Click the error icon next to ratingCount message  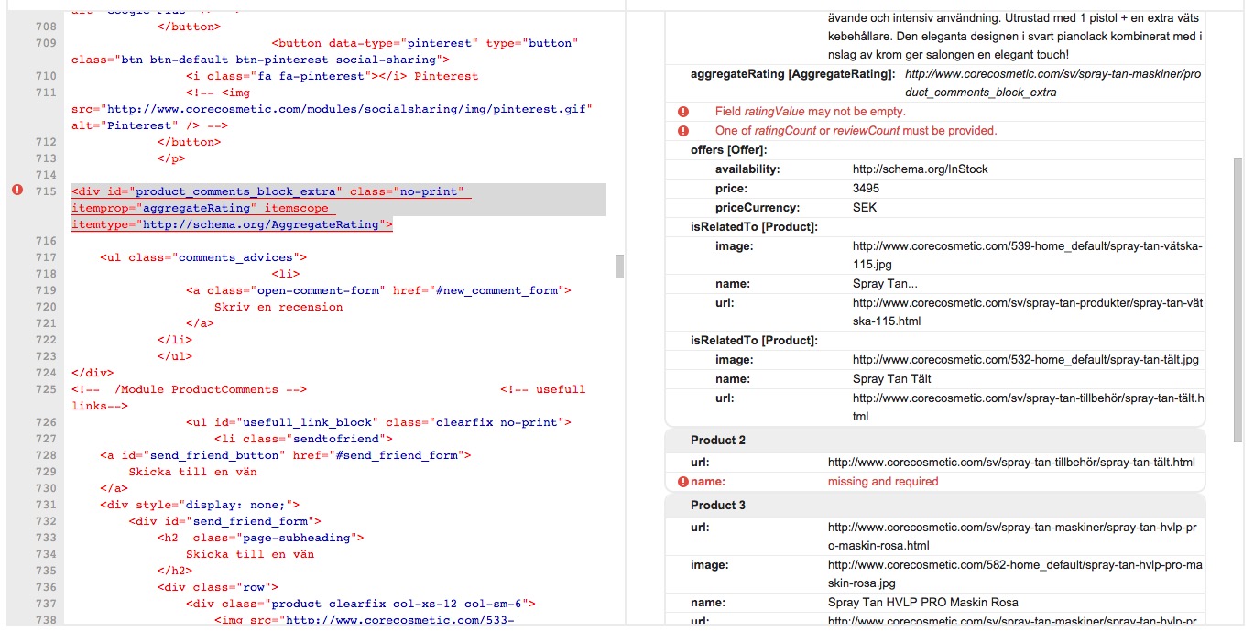pyautogui.click(x=682, y=131)
